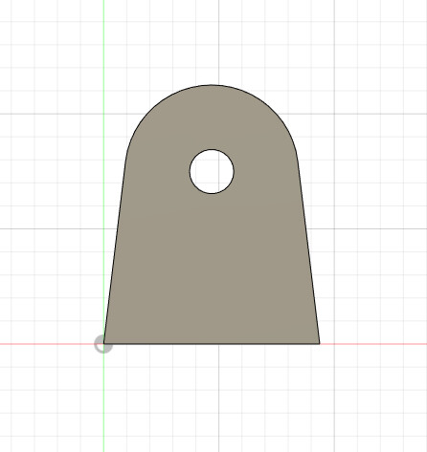
Task: Click the red horizontal axis right of the shape
Action: coord(373,344)
